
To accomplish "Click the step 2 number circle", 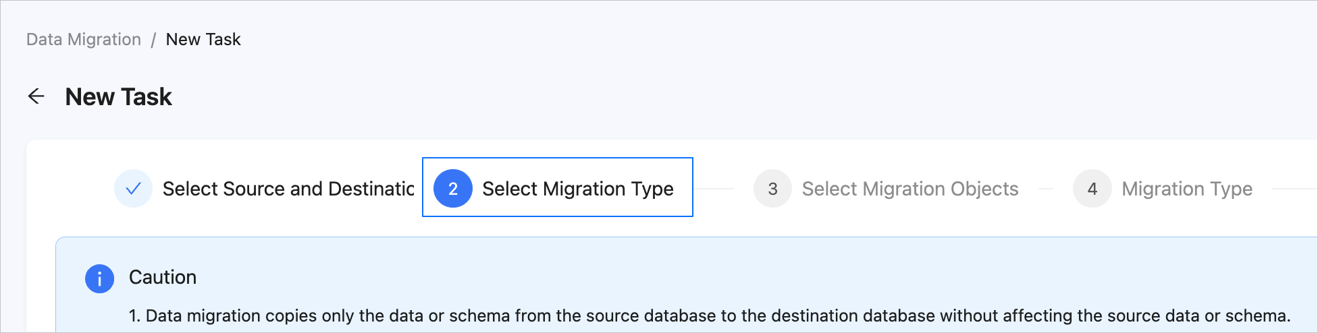I will pos(452,189).
